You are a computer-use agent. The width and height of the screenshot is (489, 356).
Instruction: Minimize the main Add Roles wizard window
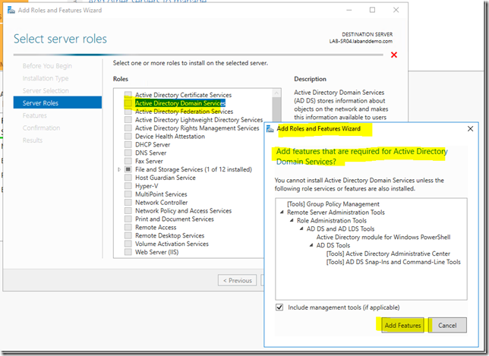[349, 10]
